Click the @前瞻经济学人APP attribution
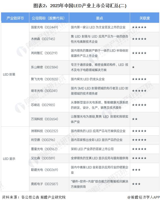The height and width of the screenshot is (203, 160). (x=143, y=197)
